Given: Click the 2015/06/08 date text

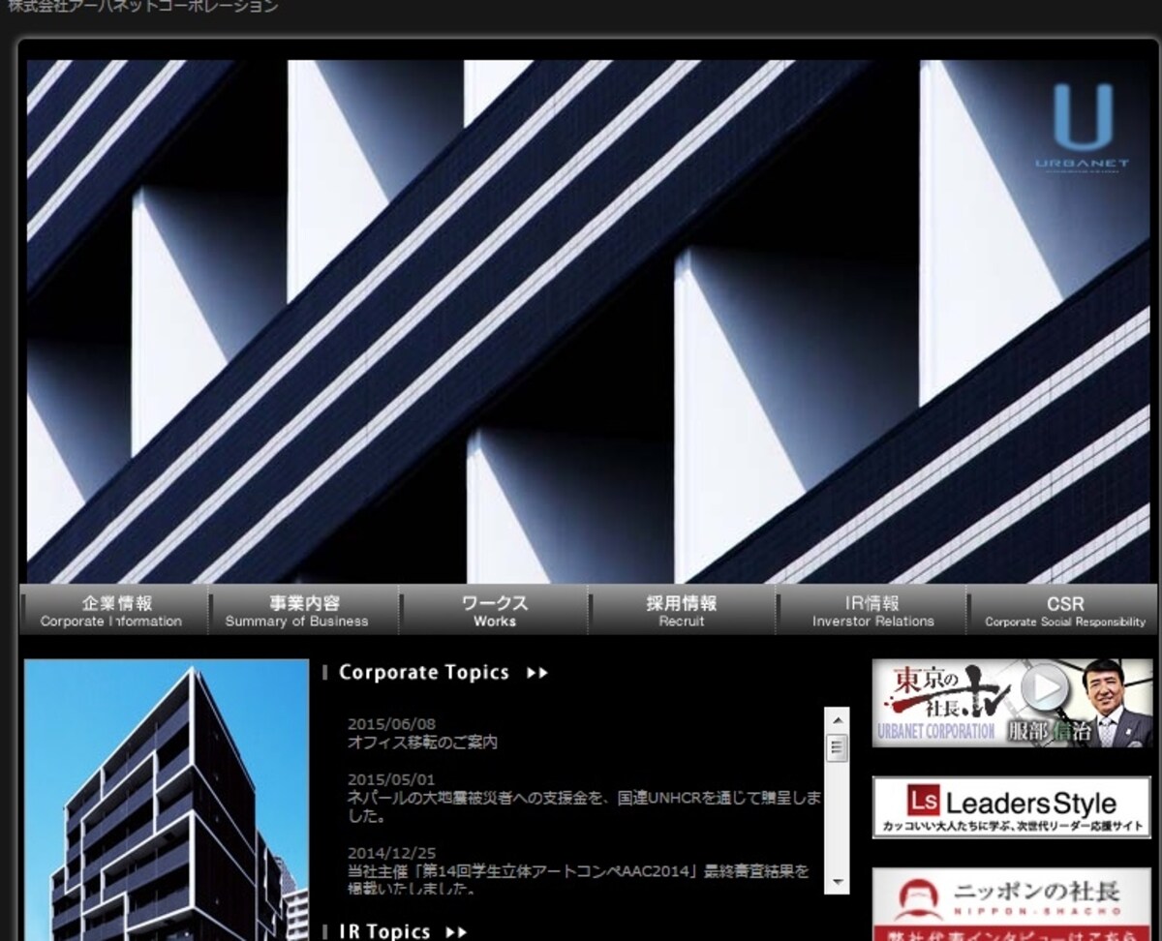Looking at the screenshot, I should coord(392,724).
